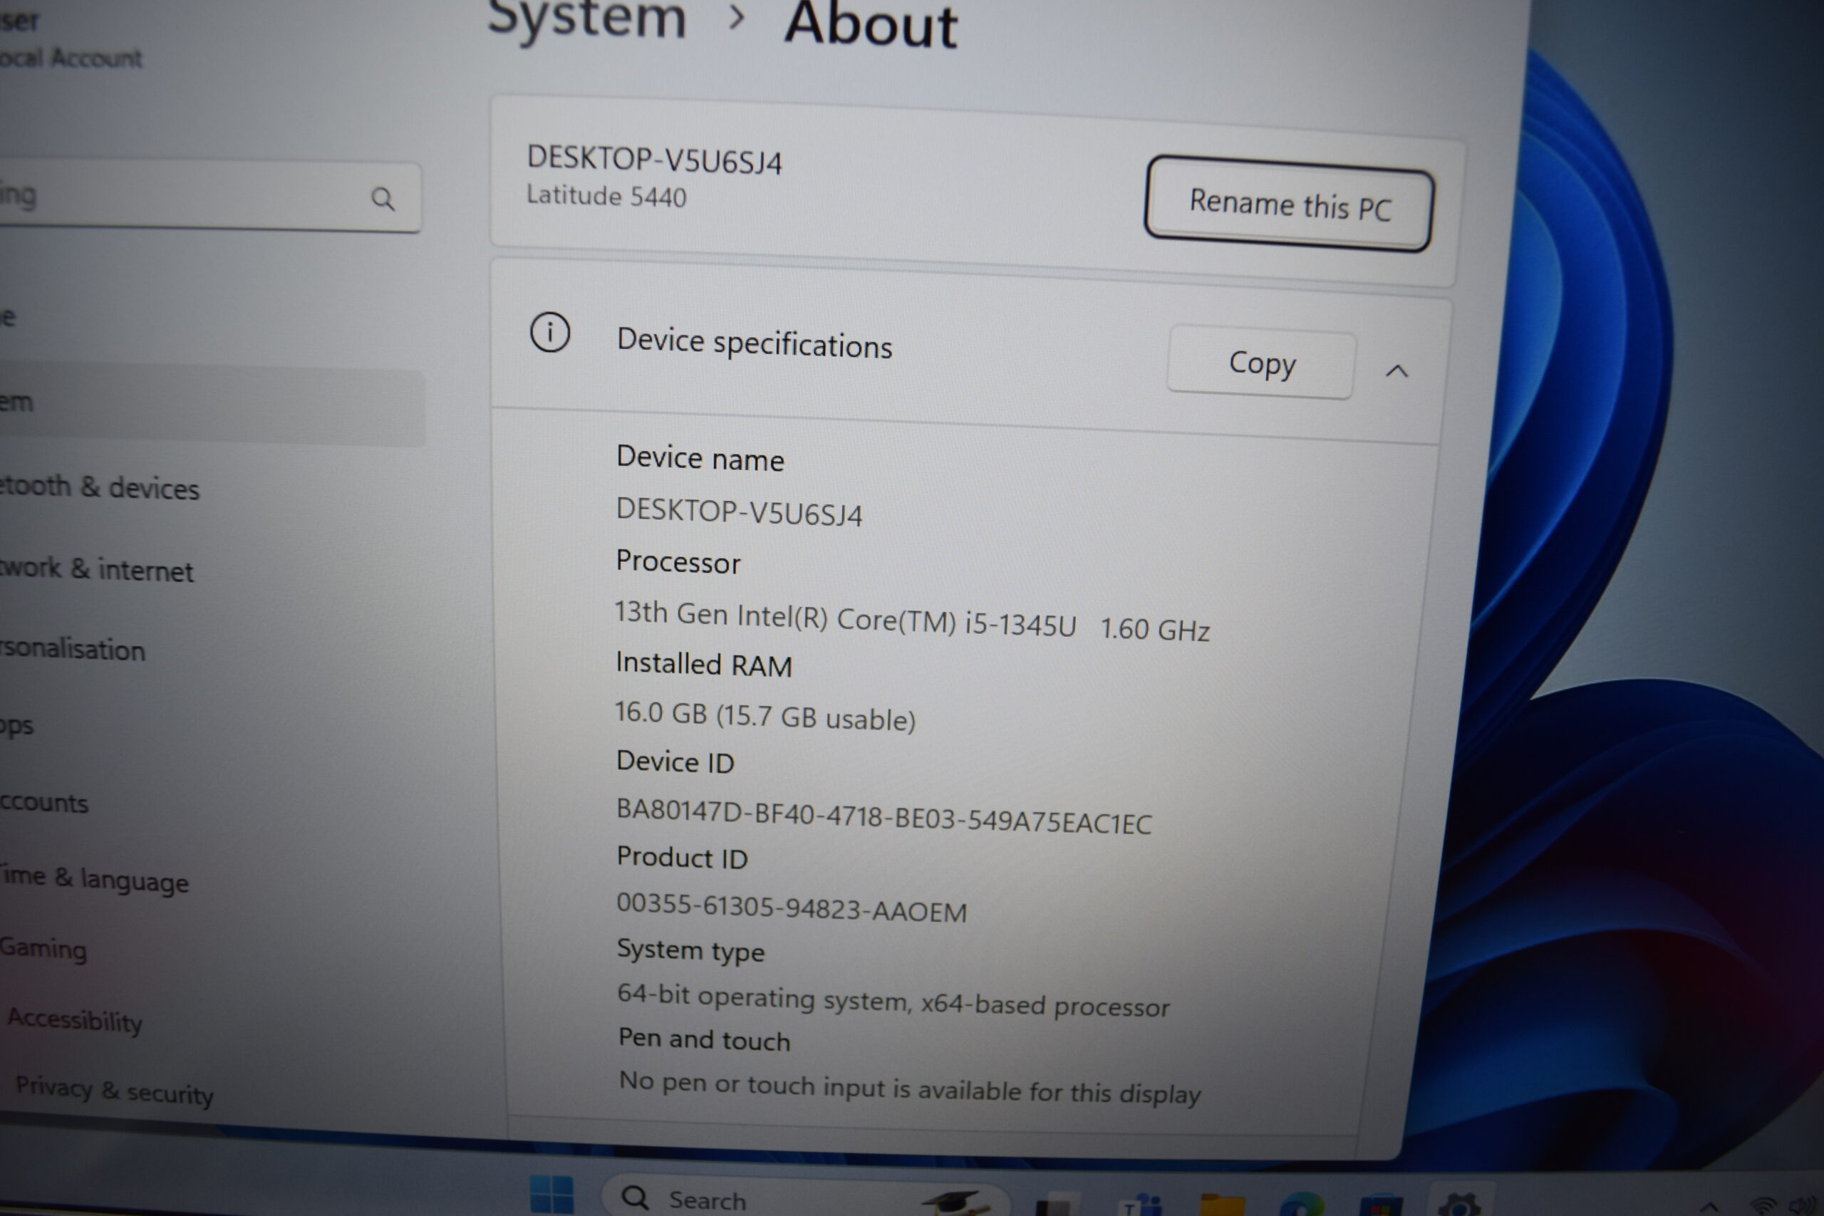This screenshot has width=1824, height=1216.
Task: Click the Wi-Fi icon in system tray
Action: [x=1763, y=1207]
